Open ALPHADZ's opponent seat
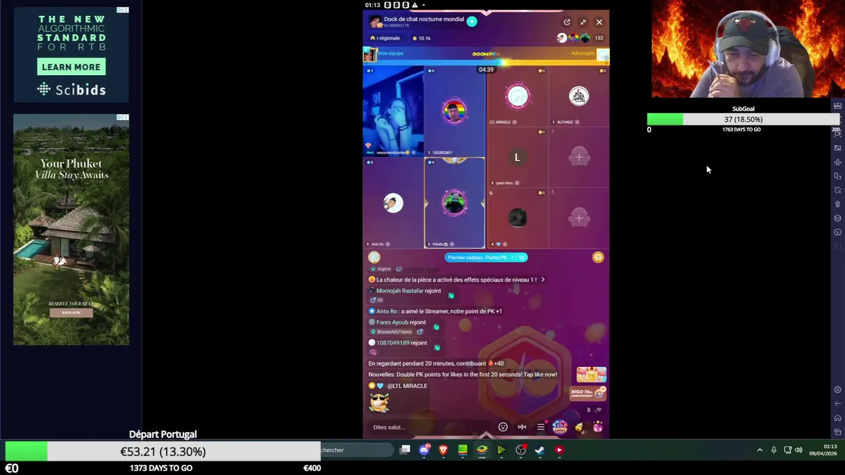The image size is (845, 475). click(x=579, y=97)
